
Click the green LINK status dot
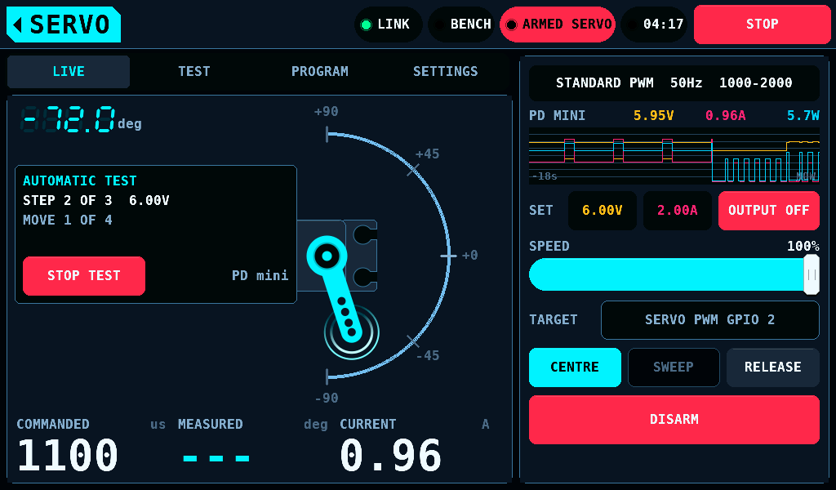(366, 24)
